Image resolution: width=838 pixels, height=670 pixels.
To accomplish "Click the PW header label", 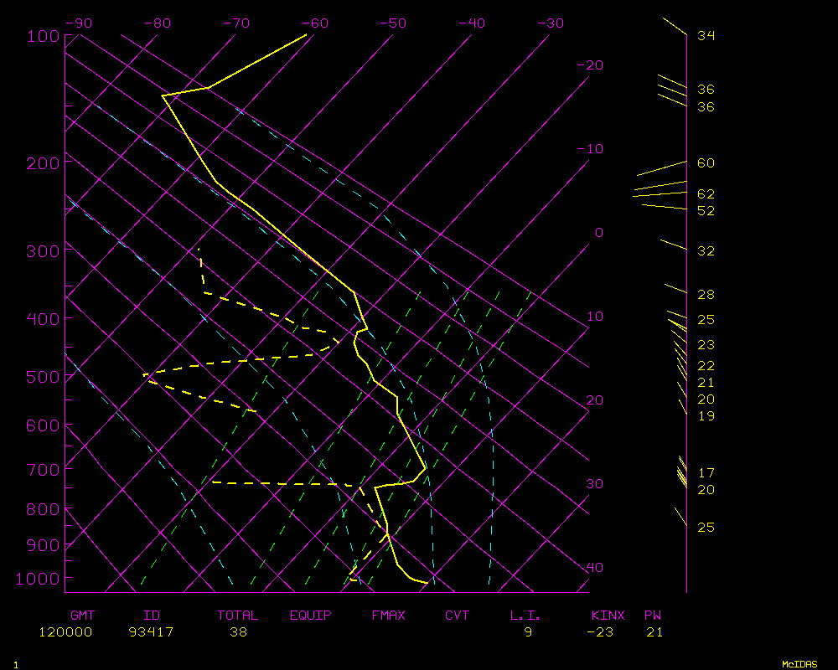I will pos(653,616).
